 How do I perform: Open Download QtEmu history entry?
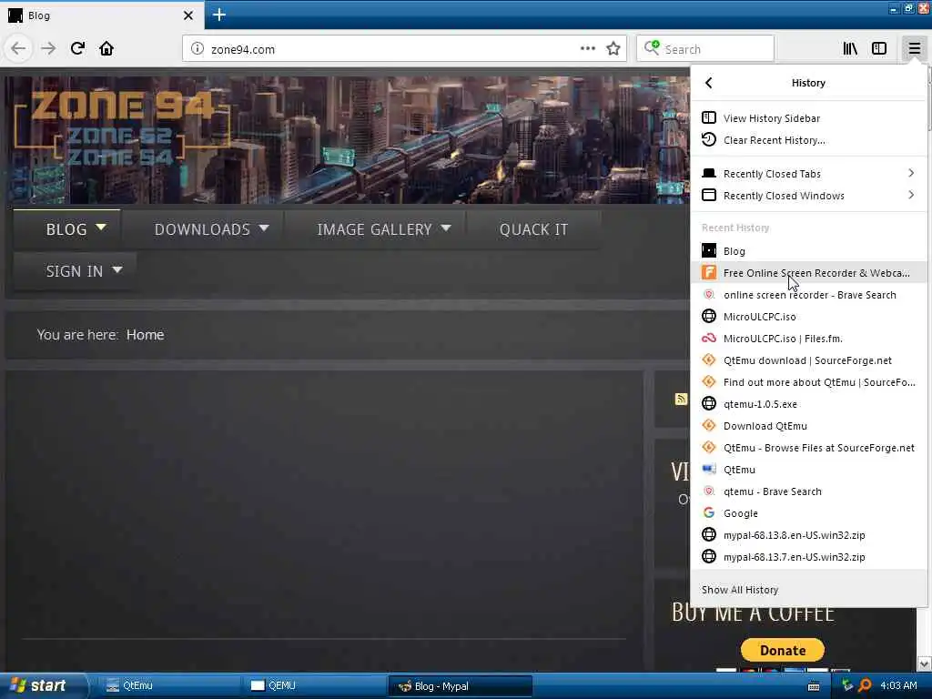808,426
